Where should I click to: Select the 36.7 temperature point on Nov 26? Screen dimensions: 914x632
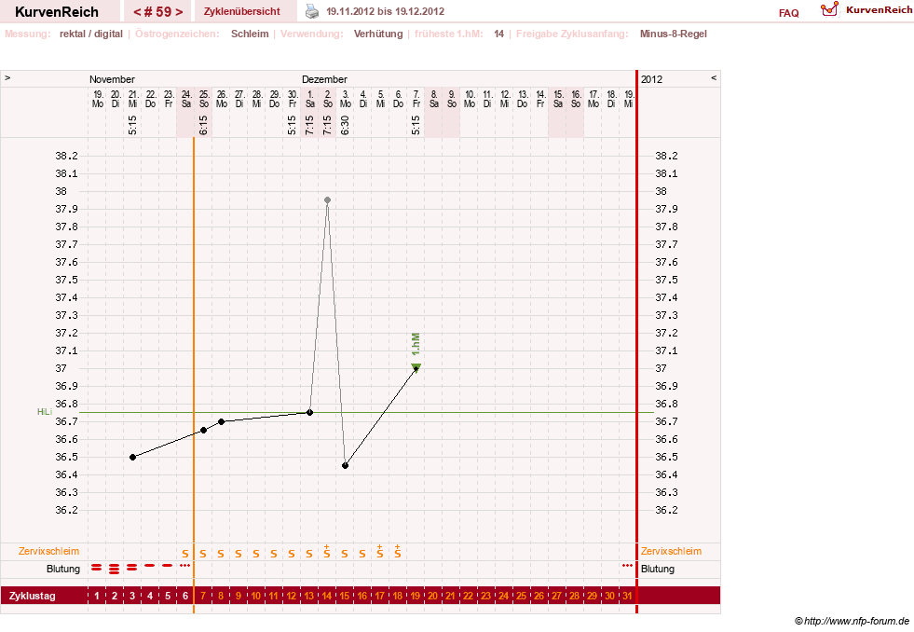coord(222,421)
